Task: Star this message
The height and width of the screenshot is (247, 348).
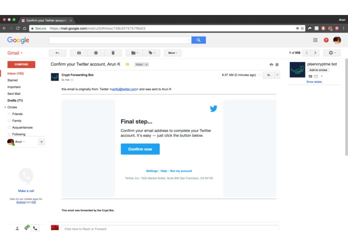Action: 259,75
